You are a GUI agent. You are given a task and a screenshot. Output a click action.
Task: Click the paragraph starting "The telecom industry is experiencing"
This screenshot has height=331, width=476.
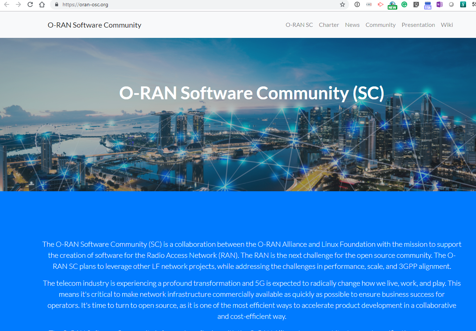click(252, 300)
